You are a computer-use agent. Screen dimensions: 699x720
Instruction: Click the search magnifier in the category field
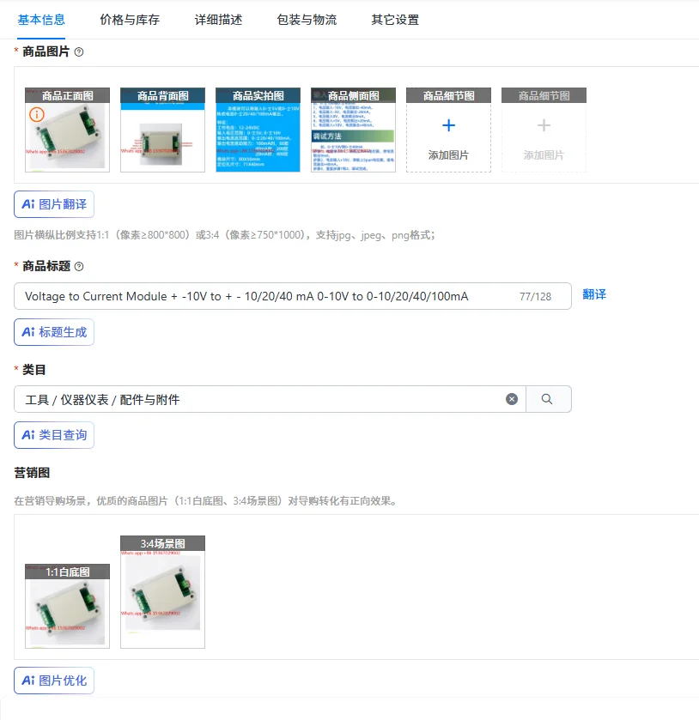549,398
